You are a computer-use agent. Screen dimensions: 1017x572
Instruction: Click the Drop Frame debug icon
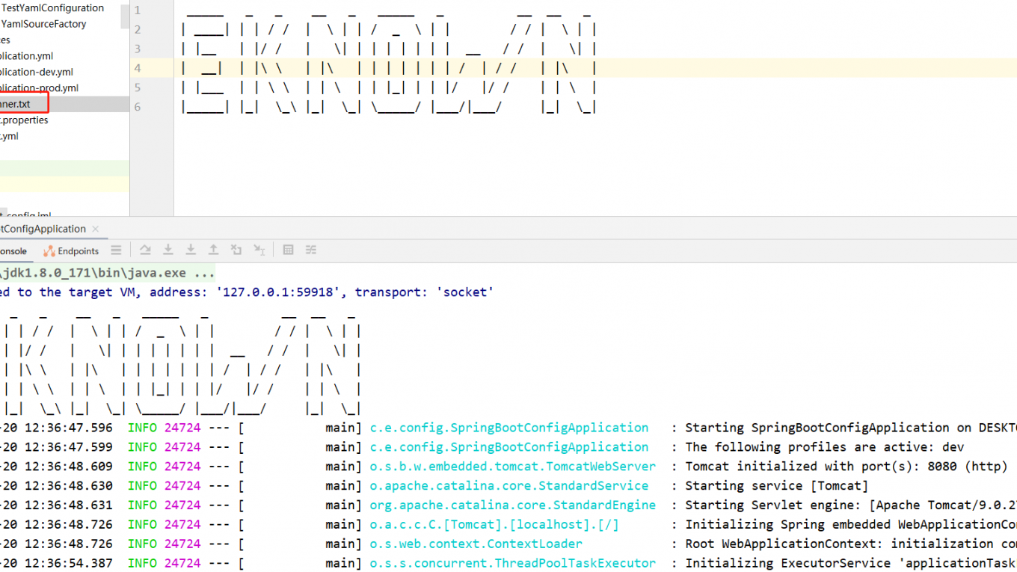tap(236, 250)
